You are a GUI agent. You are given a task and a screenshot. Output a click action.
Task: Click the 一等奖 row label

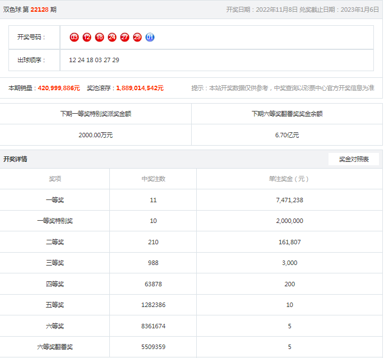[55, 200]
